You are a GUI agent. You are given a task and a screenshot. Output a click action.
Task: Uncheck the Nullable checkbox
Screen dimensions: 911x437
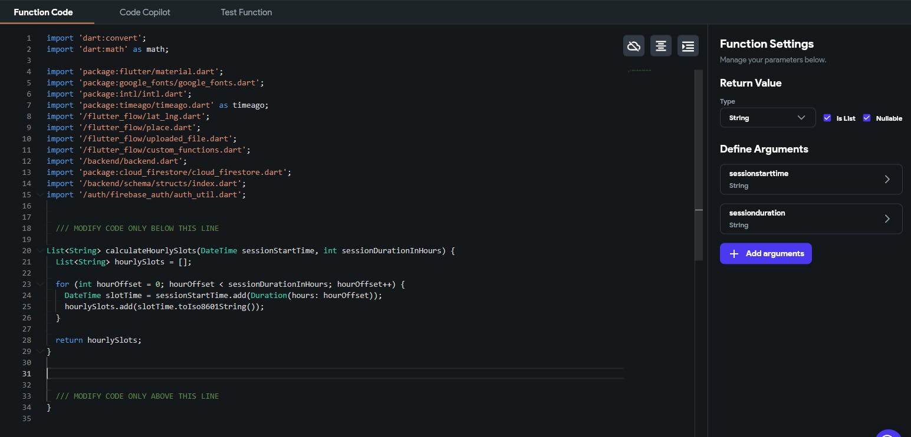click(867, 118)
